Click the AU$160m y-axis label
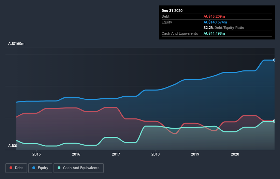Viewport: 280px width, 179px height. point(16,44)
